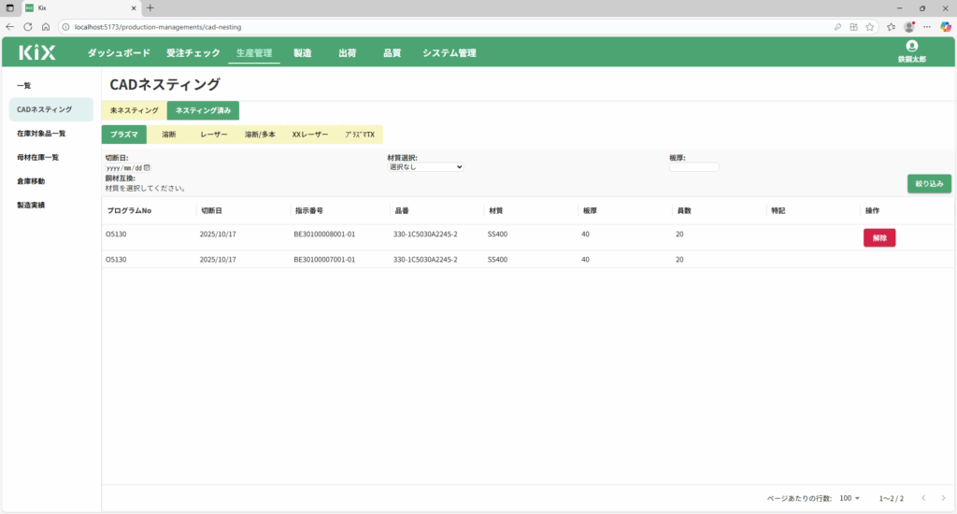The image size is (957, 514).
Task: Open the user profile avatar icon
Action: point(912,46)
